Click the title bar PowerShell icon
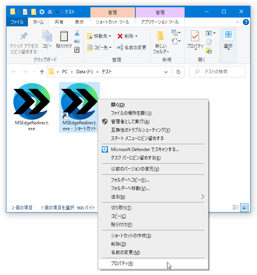 50,12
